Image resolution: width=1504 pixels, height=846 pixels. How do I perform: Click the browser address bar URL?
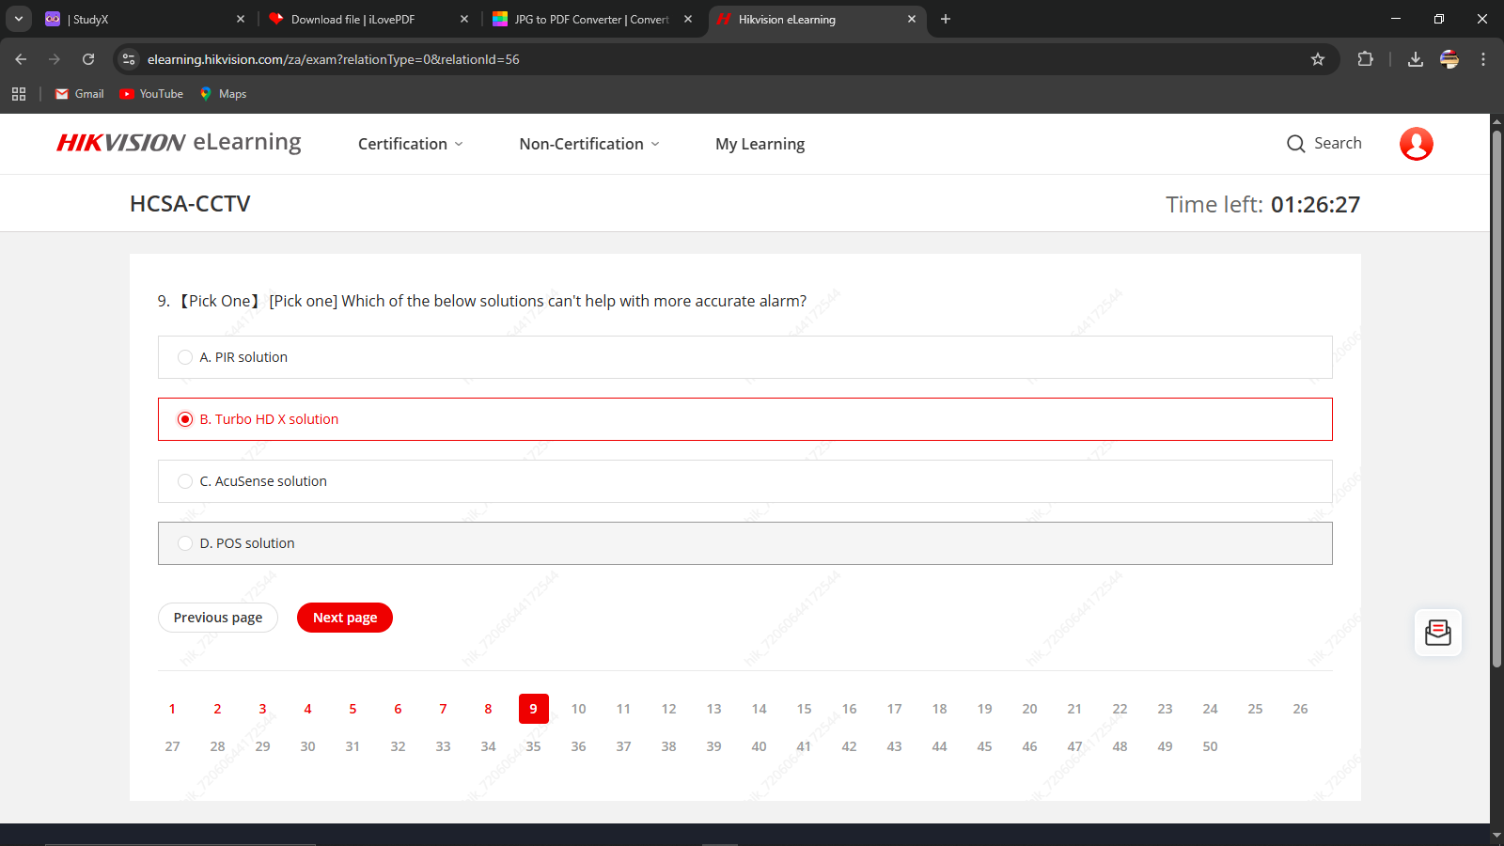334,59
